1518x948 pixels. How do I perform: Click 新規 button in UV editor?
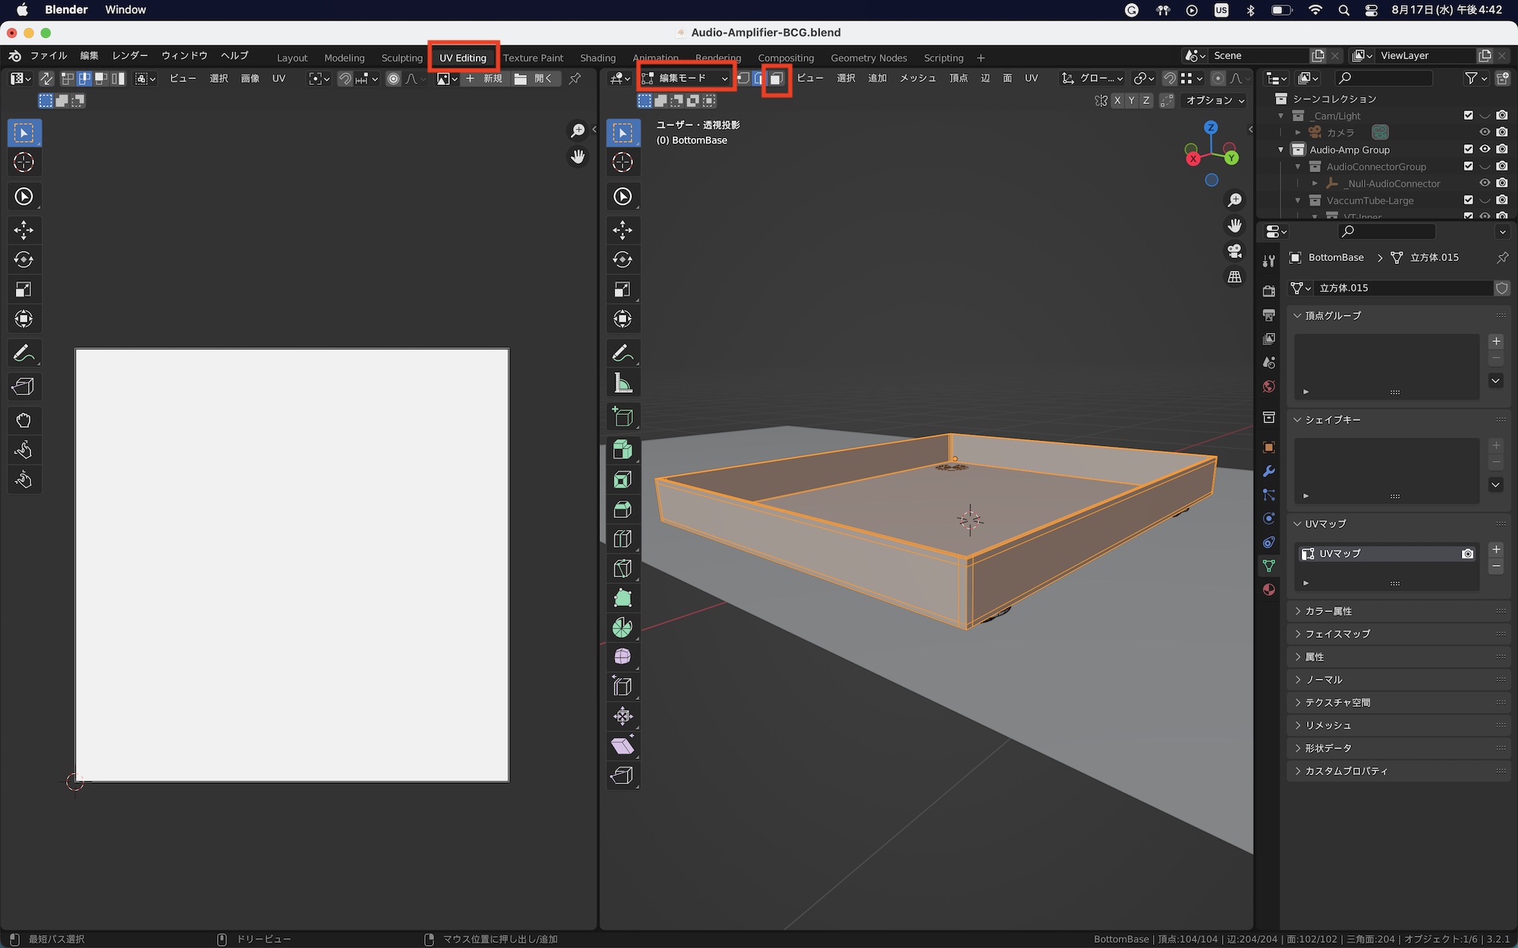(484, 79)
